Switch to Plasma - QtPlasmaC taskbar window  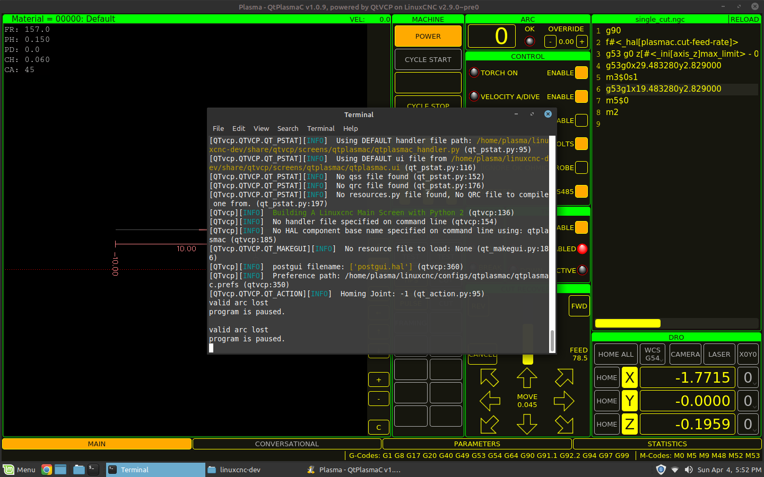click(x=354, y=470)
